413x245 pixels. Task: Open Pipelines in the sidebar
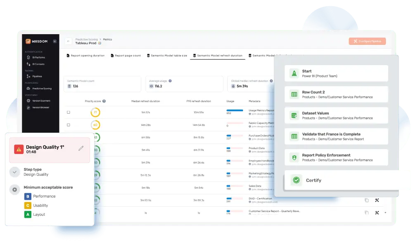(x=37, y=76)
